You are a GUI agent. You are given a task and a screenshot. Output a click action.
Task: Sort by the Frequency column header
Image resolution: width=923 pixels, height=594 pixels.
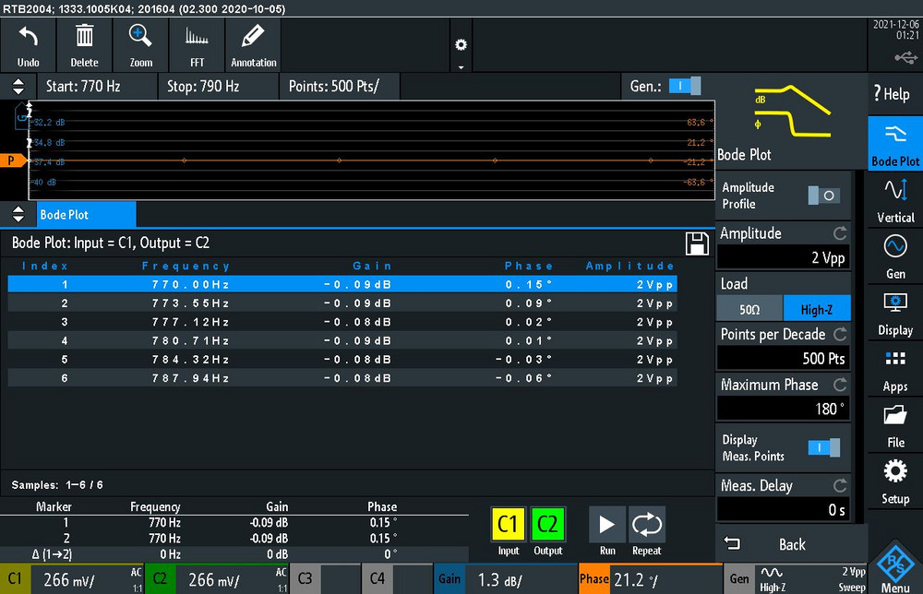coord(186,266)
